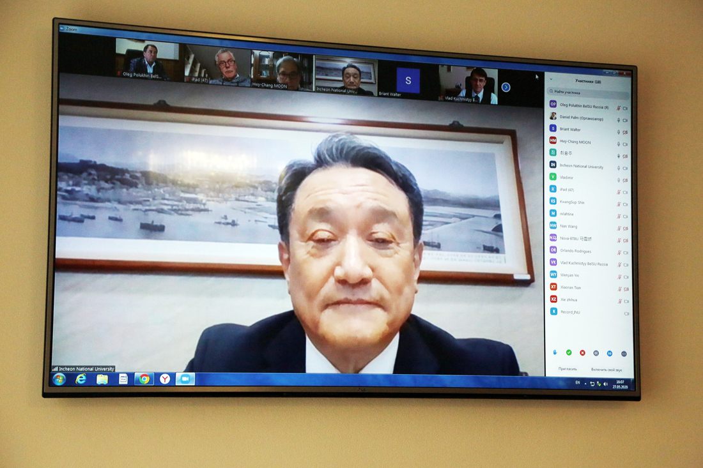Open Internet Explorer from the taskbar
703x468 pixels.
click(81, 379)
